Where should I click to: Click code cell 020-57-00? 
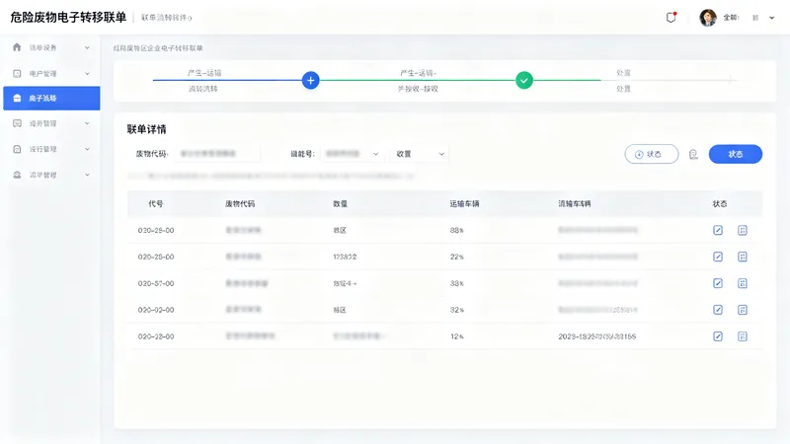[x=156, y=283]
